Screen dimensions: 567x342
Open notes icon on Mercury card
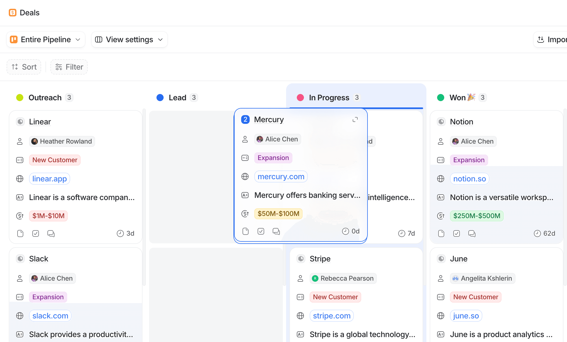[246, 231]
